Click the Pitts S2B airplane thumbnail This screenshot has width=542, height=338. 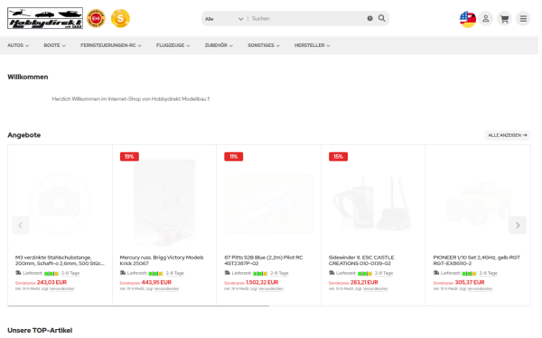pyautogui.click(x=269, y=204)
